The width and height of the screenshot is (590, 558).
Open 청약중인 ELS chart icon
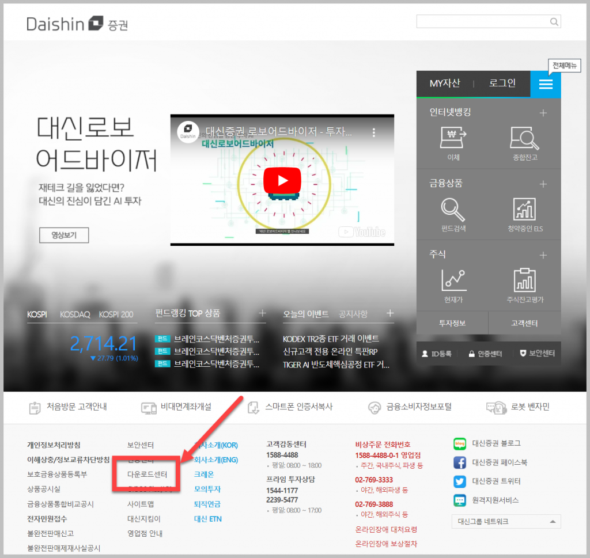tap(524, 209)
